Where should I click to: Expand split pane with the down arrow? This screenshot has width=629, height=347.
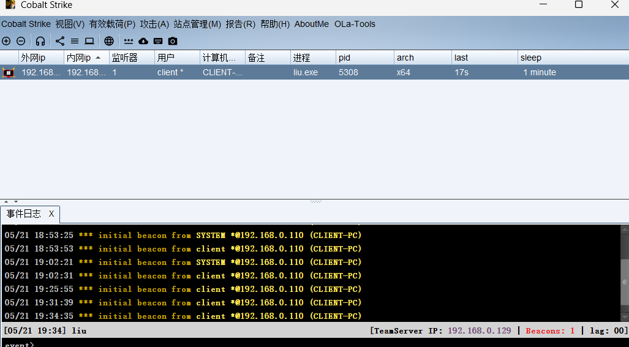pyautogui.click(x=16, y=201)
